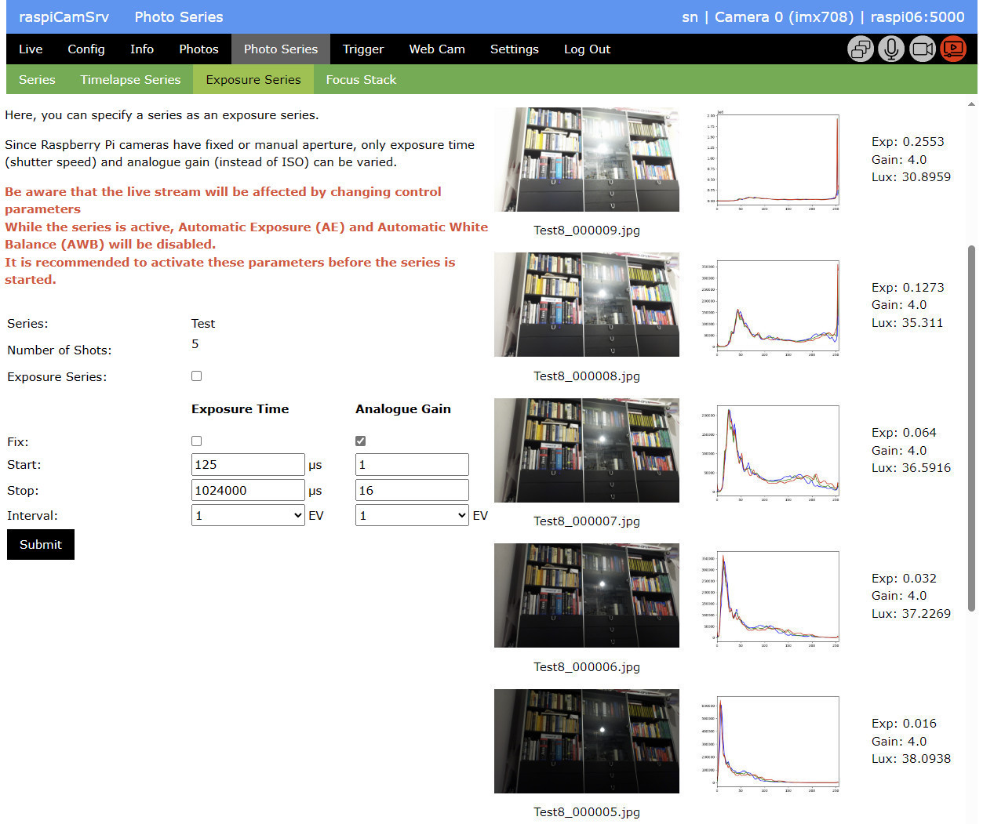Click the microphone audio icon
The height and width of the screenshot is (824, 983).
[890, 49]
